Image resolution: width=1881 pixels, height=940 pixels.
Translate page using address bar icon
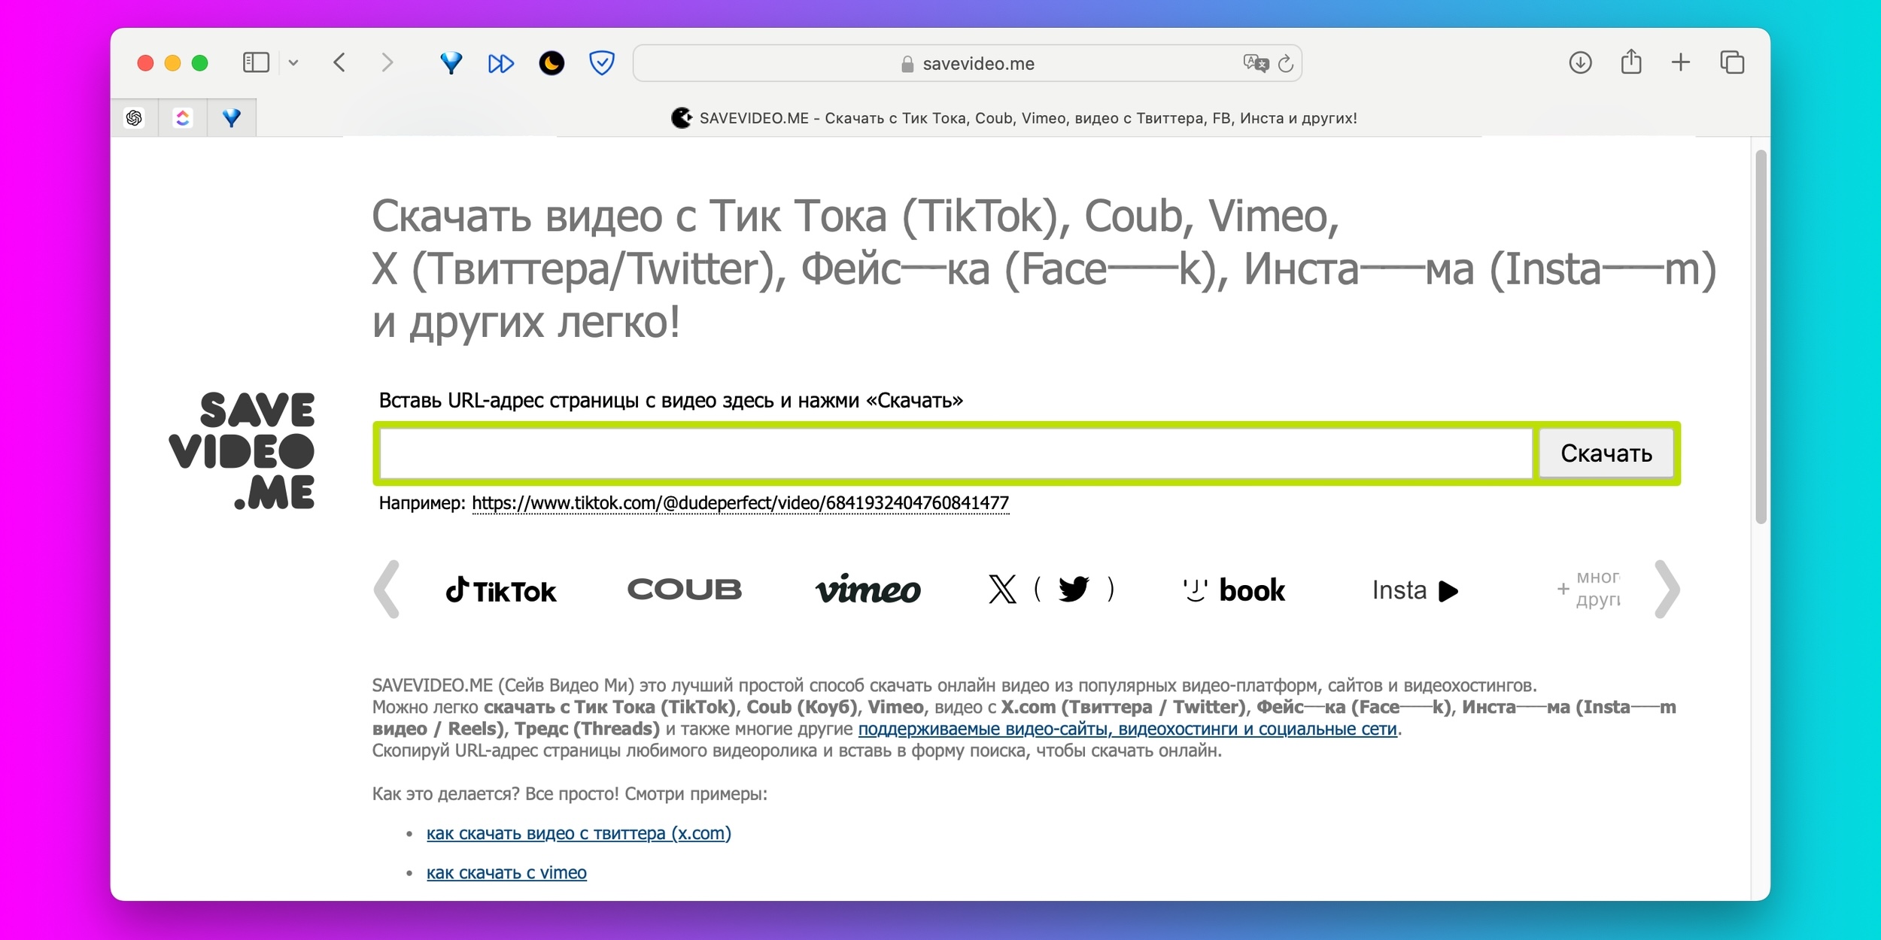pos(1255,63)
